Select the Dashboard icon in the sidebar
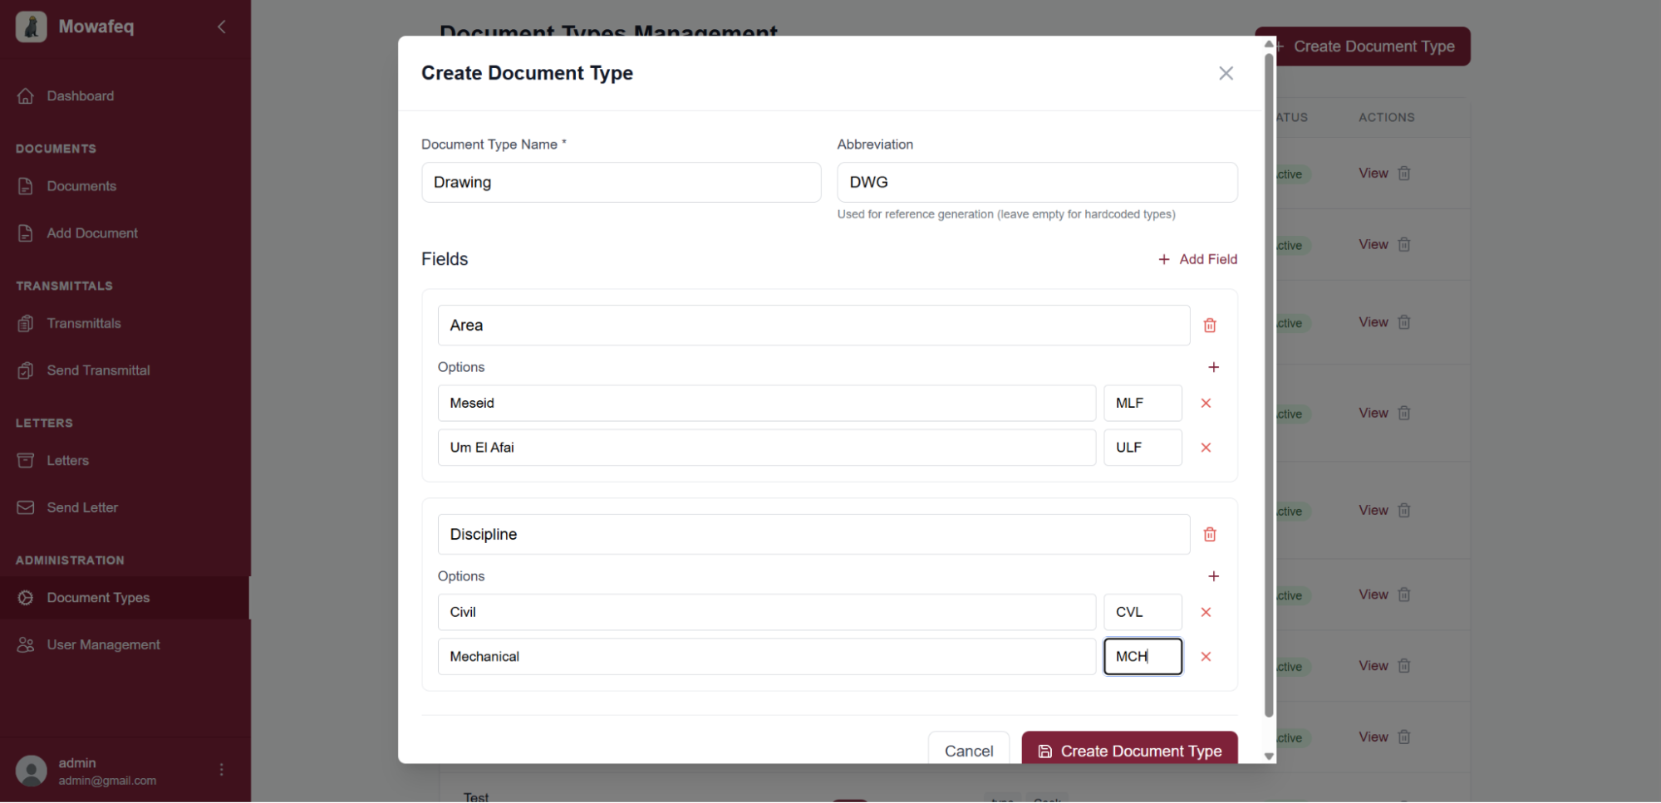The image size is (1661, 803). (26, 95)
